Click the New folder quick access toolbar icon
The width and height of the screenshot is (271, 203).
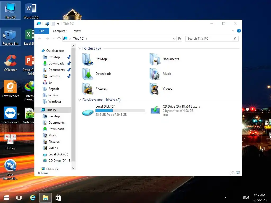click(x=53, y=24)
